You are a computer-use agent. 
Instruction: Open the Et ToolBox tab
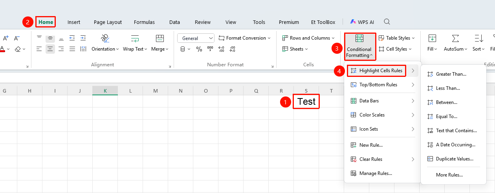(x=323, y=22)
